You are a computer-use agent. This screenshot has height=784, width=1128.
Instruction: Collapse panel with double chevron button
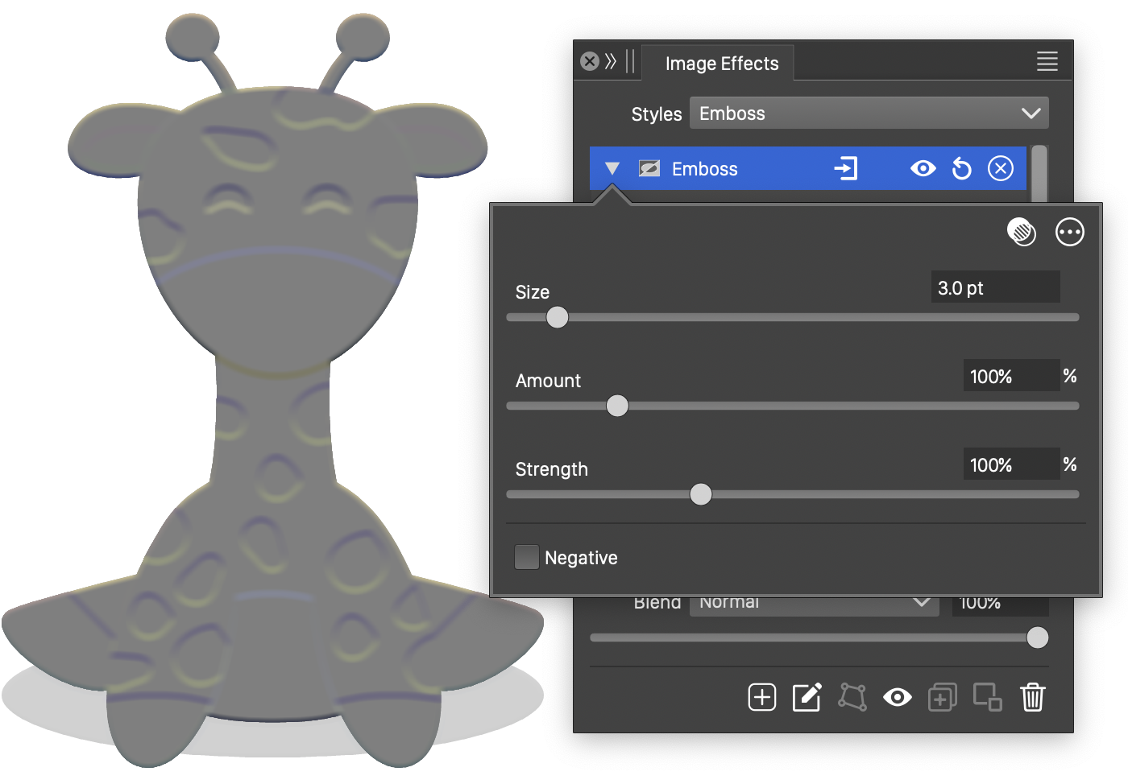coord(611,62)
